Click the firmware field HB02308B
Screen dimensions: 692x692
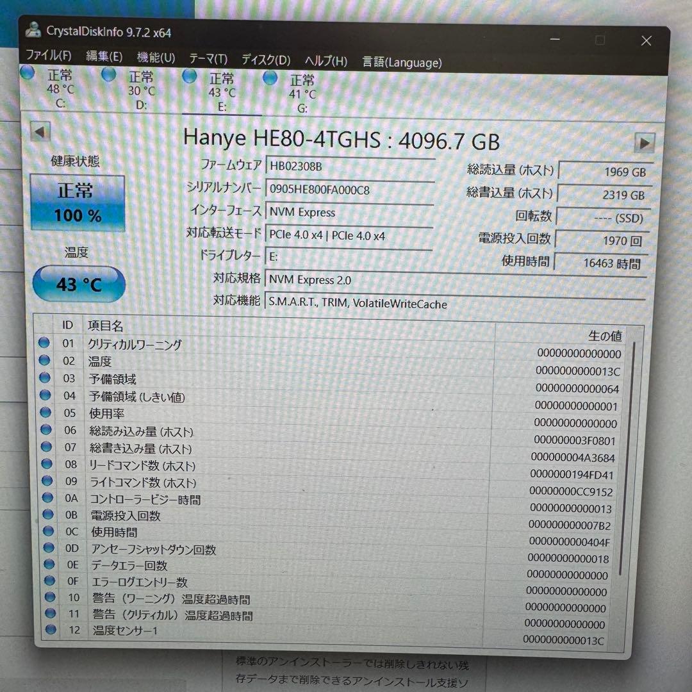[x=350, y=167]
